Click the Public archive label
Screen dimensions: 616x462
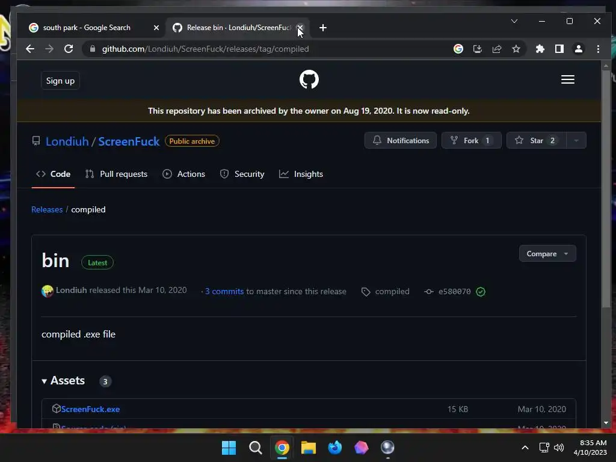(192, 141)
